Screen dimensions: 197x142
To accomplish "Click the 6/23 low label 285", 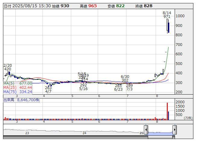I will click(118, 86).
